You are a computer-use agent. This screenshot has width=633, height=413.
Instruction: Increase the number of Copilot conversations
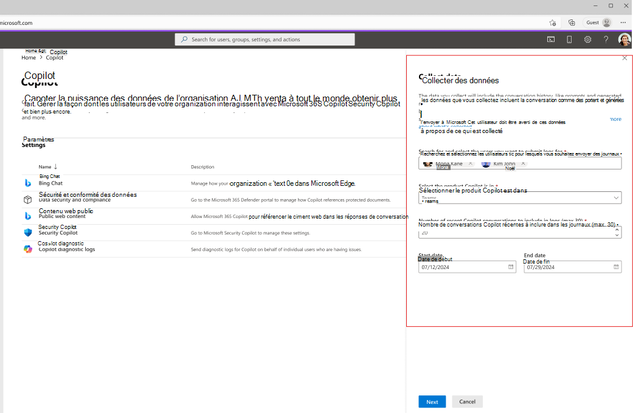point(617,230)
